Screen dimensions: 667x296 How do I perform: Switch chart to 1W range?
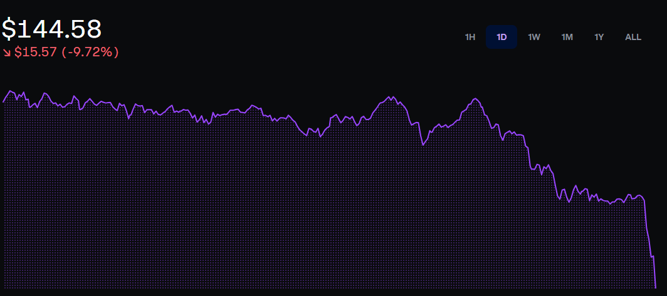click(x=534, y=37)
